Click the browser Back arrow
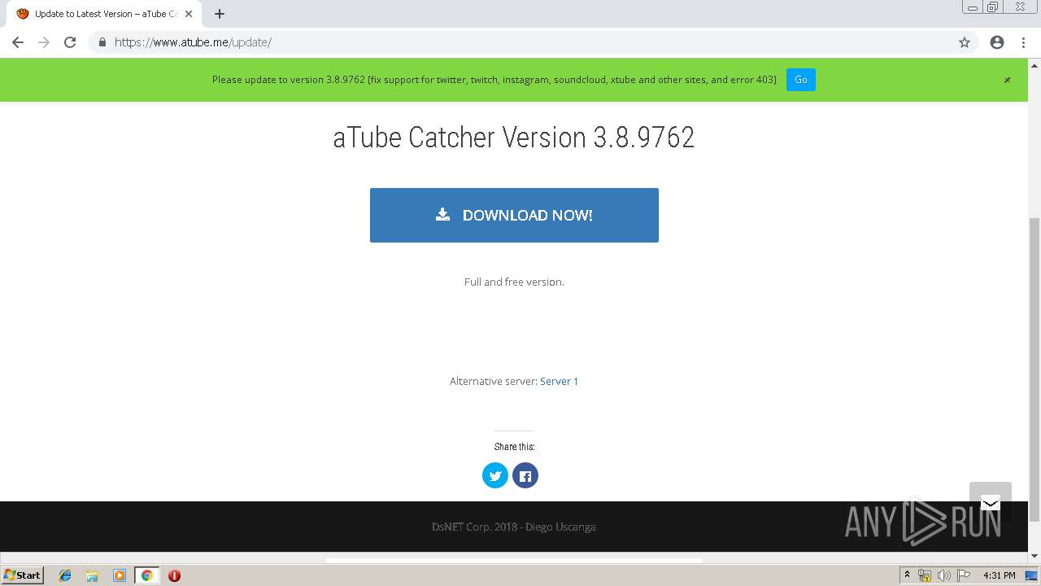Screen dimensions: 1041x586 (x=18, y=42)
